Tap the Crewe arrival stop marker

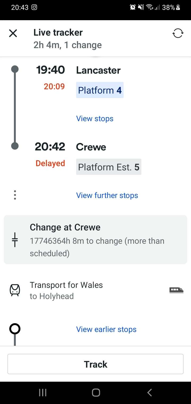click(15, 146)
